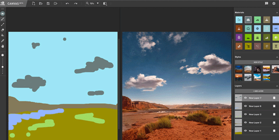Toggle visibility of New Layer 3

[245, 114]
